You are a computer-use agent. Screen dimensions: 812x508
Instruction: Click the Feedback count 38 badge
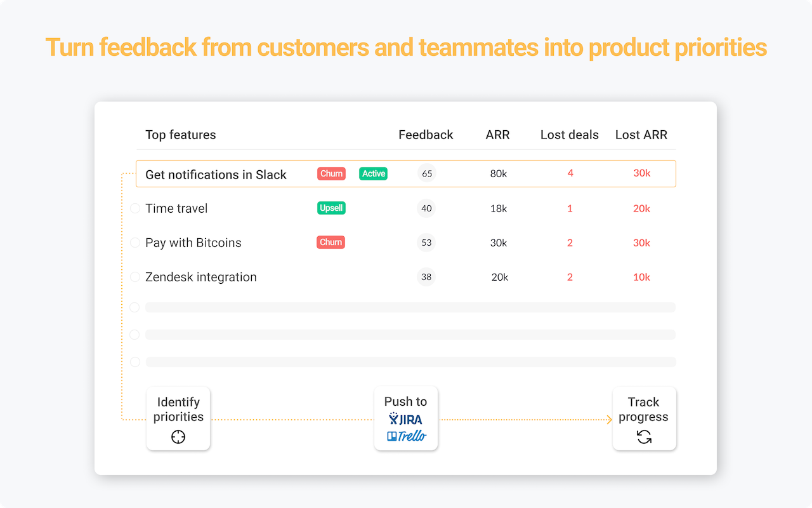pos(426,277)
